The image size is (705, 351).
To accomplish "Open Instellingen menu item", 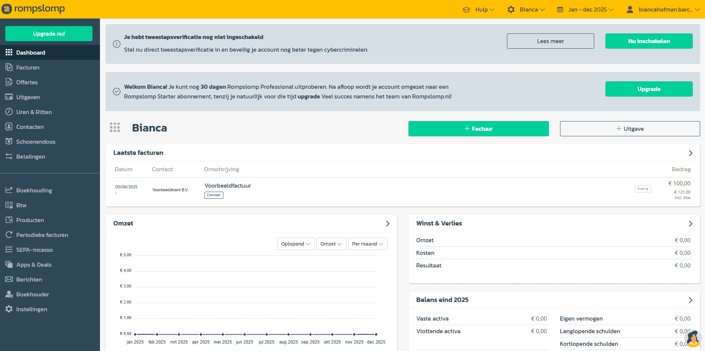I will pyautogui.click(x=50, y=309).
